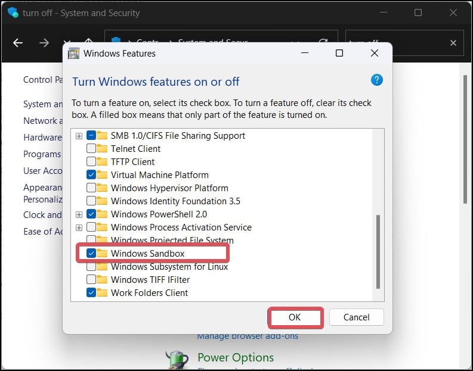Enable the Telnet Client checkbox
Screen dimensions: 473x371
pos(91,148)
